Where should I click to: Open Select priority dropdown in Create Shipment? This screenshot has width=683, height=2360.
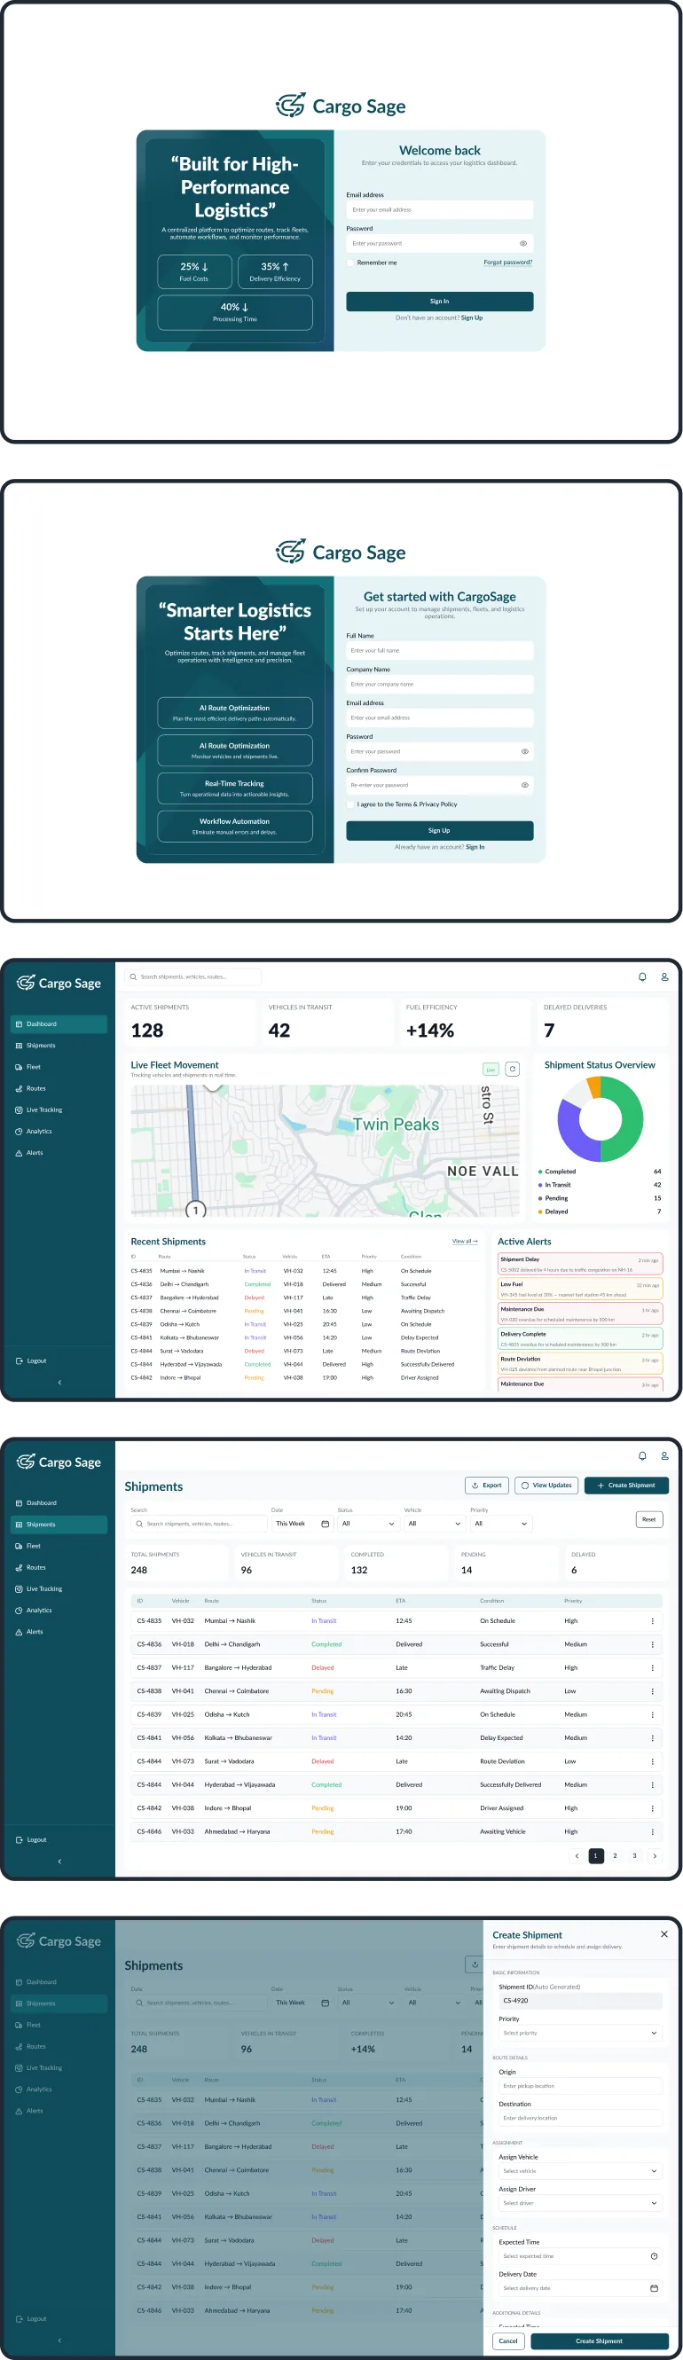click(x=579, y=2033)
